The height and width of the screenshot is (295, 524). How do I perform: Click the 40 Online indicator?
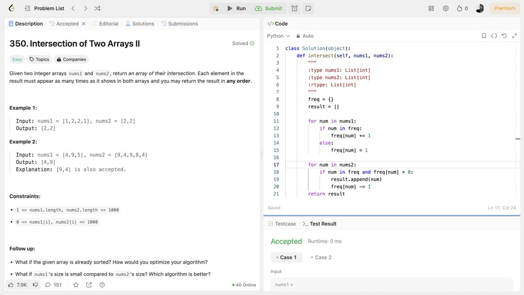244,285
